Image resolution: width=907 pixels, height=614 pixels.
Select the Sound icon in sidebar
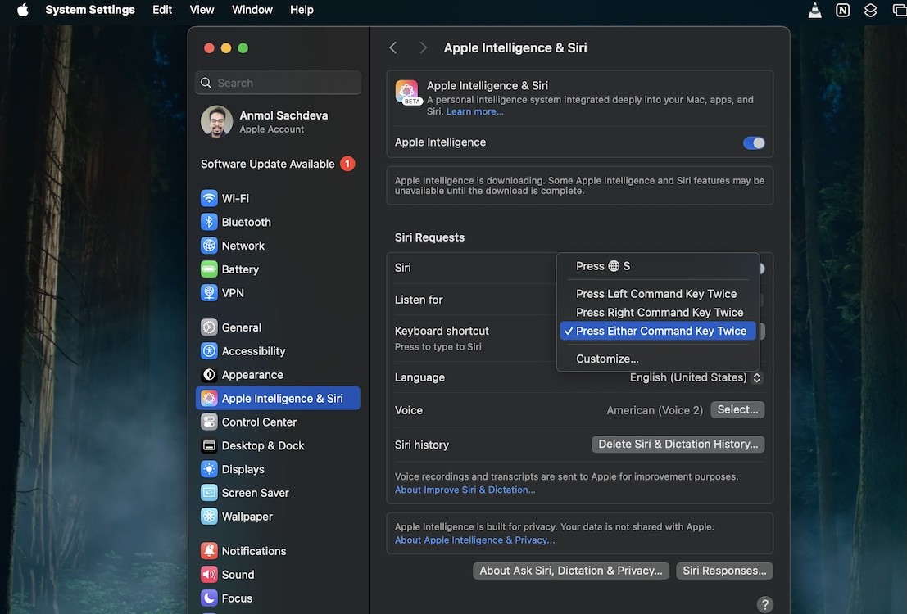tap(209, 575)
